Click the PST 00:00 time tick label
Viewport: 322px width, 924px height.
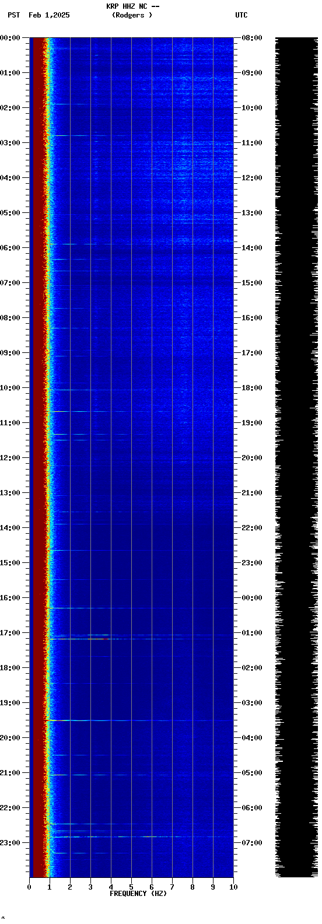click(10, 38)
